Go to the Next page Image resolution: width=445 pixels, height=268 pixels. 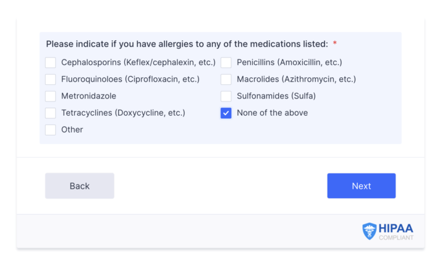point(362,186)
